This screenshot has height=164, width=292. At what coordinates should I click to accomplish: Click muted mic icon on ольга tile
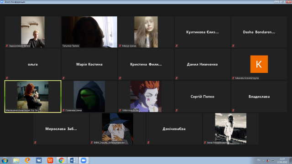click(x=7, y=78)
